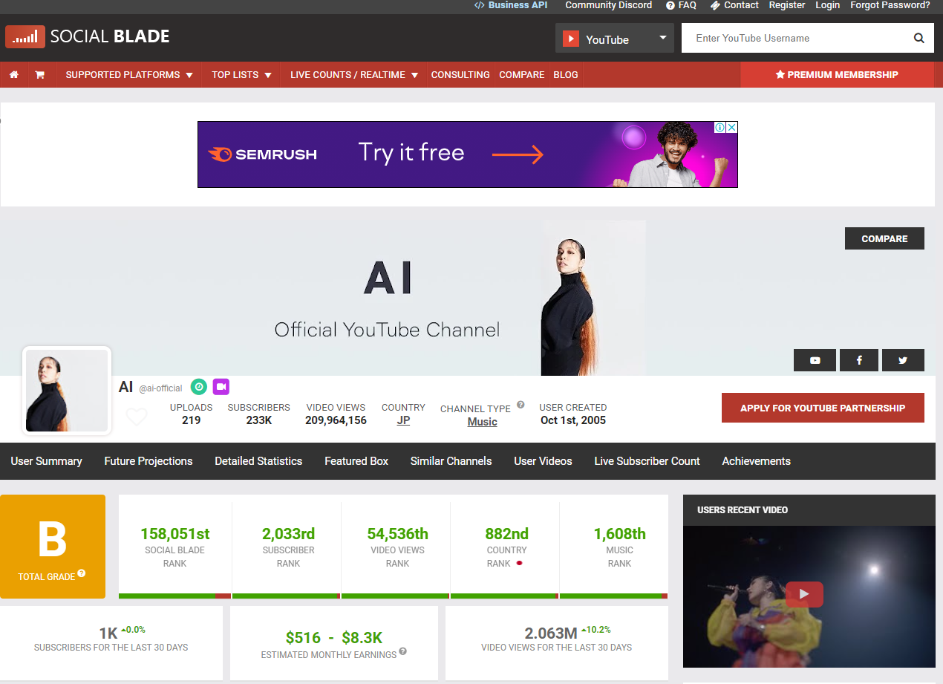Viewport: 943px width, 684px height.
Task: Click the 2,033rd subscriber rank
Action: pyautogui.click(x=288, y=533)
